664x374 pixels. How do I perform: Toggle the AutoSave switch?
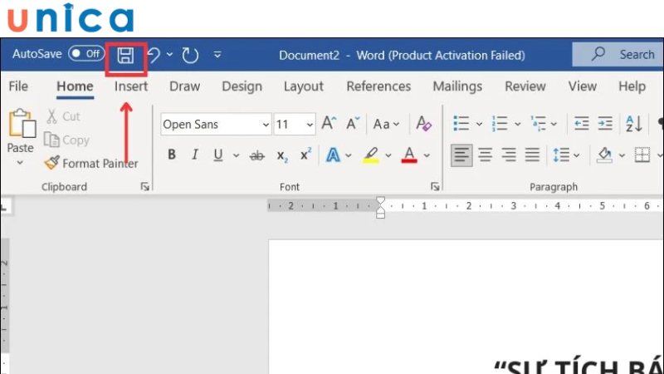pyautogui.click(x=85, y=55)
